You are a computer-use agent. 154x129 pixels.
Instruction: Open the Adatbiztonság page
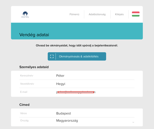(97, 14)
